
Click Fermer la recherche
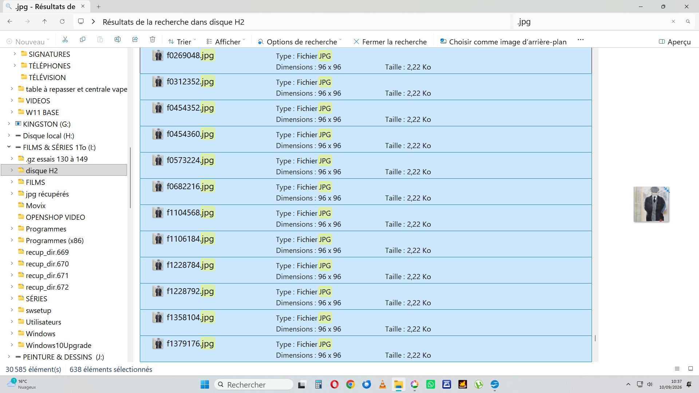(390, 42)
